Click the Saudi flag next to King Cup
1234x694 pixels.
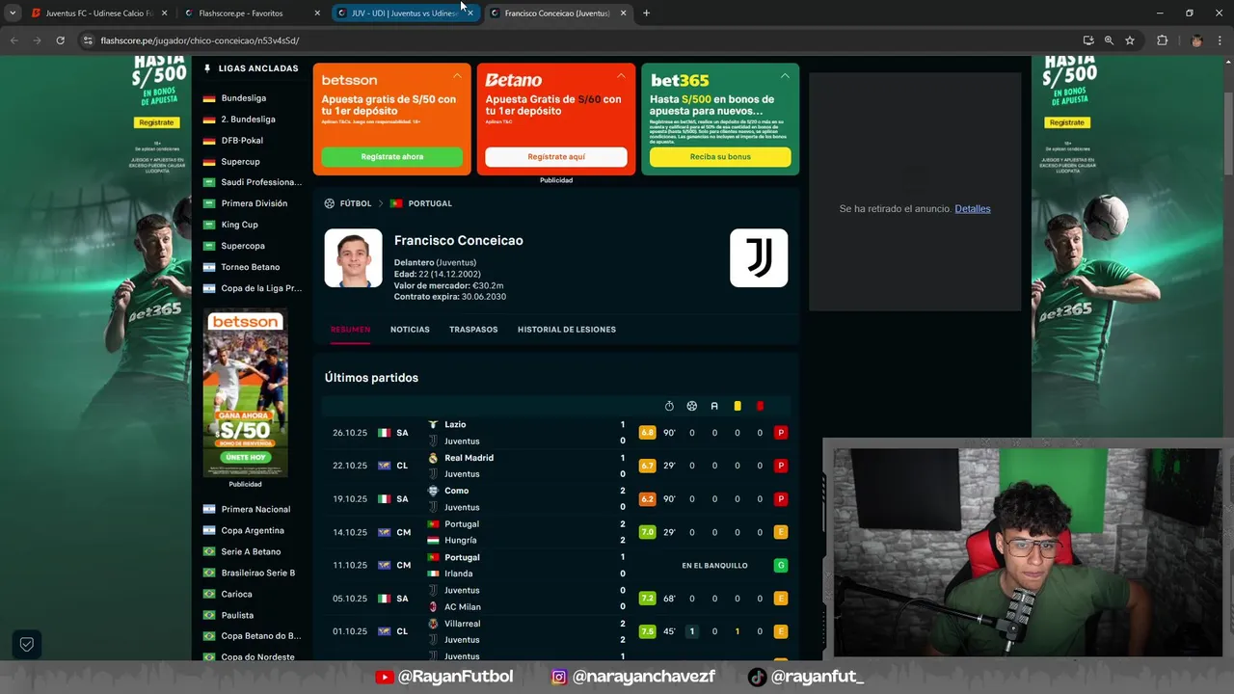click(x=209, y=225)
